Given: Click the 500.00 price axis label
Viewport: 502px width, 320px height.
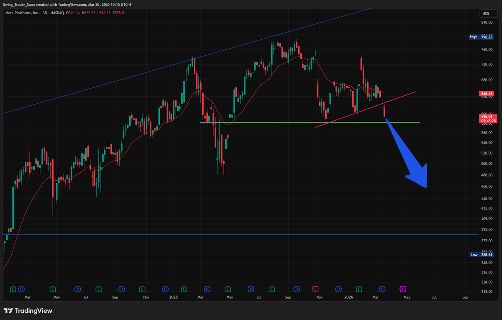Looking at the screenshot, I should coord(487,164).
